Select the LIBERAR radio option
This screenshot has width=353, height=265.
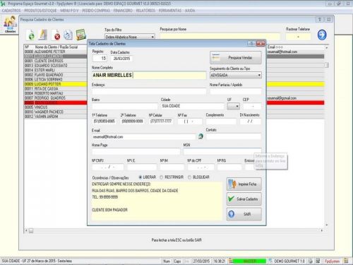(148, 177)
